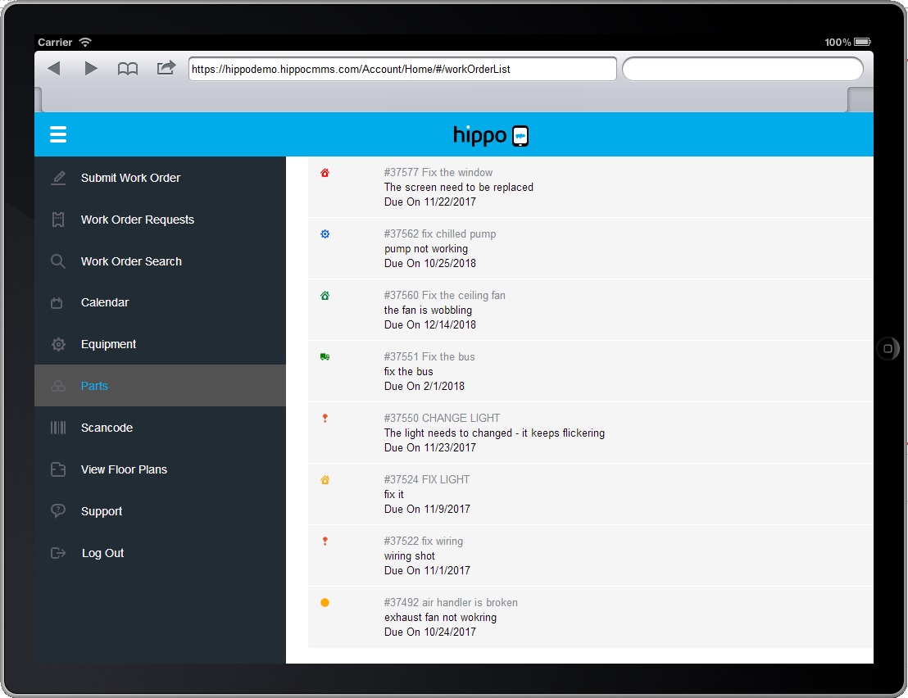
Task: Open work order #37577 Fix the window
Action: [x=591, y=187]
